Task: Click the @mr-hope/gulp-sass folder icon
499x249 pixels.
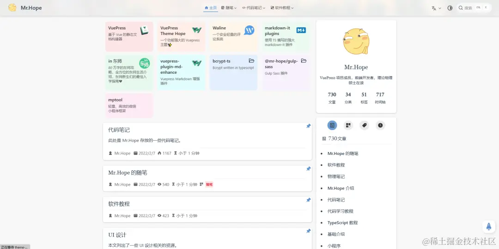Action: coord(304,61)
